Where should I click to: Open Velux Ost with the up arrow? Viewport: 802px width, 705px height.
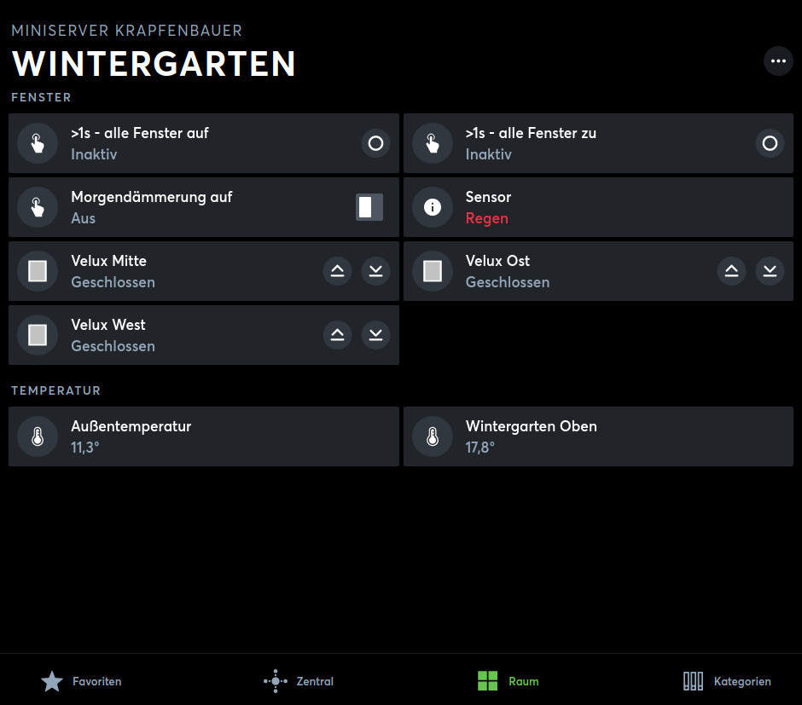pyautogui.click(x=731, y=271)
